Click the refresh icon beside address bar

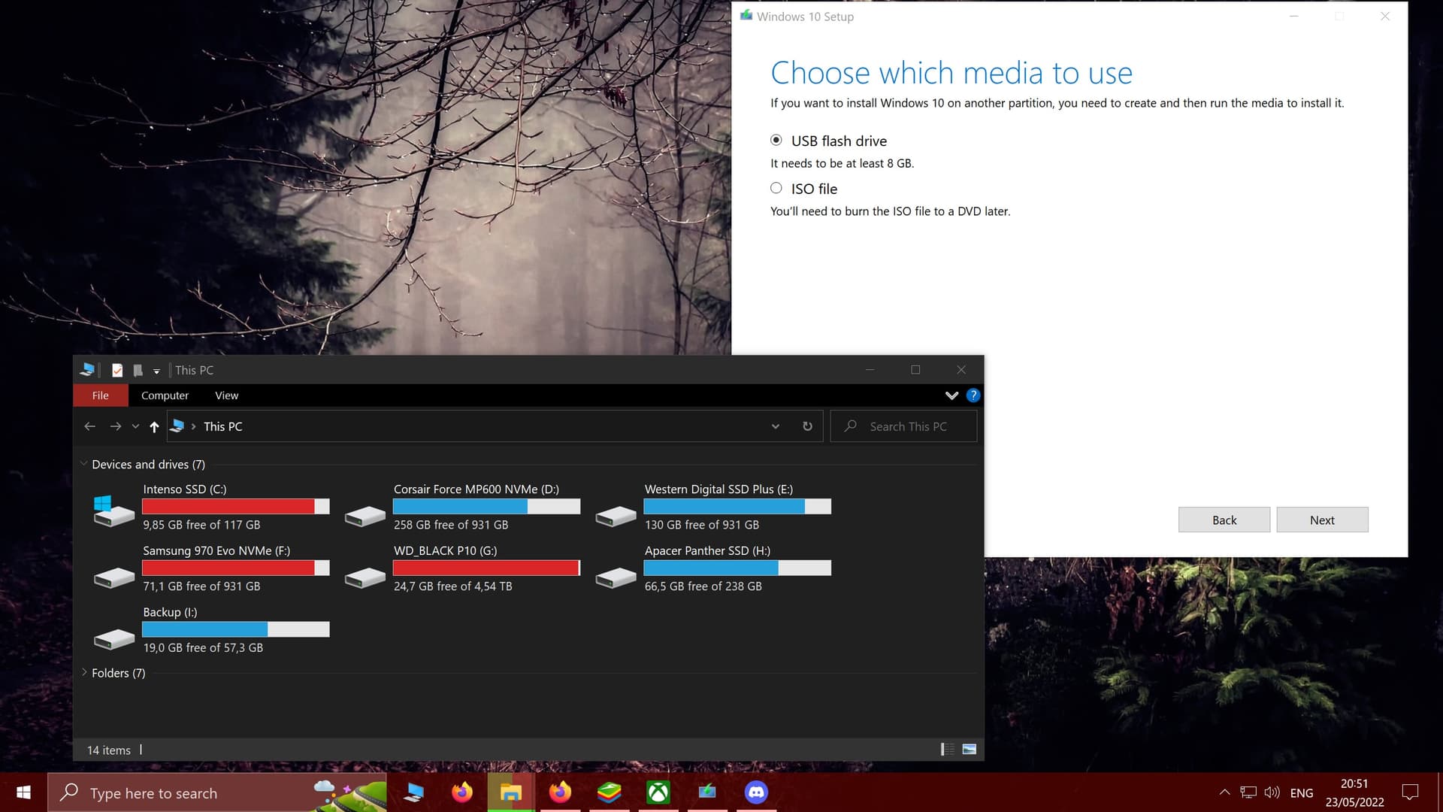point(807,426)
